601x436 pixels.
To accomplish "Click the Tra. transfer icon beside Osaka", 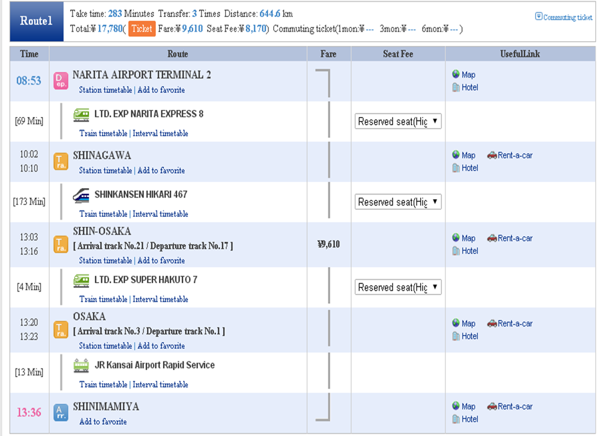I will (61, 330).
